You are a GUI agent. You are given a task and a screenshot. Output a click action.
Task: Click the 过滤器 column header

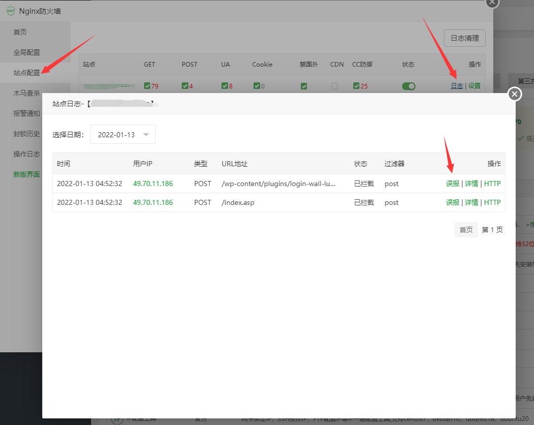pos(395,164)
